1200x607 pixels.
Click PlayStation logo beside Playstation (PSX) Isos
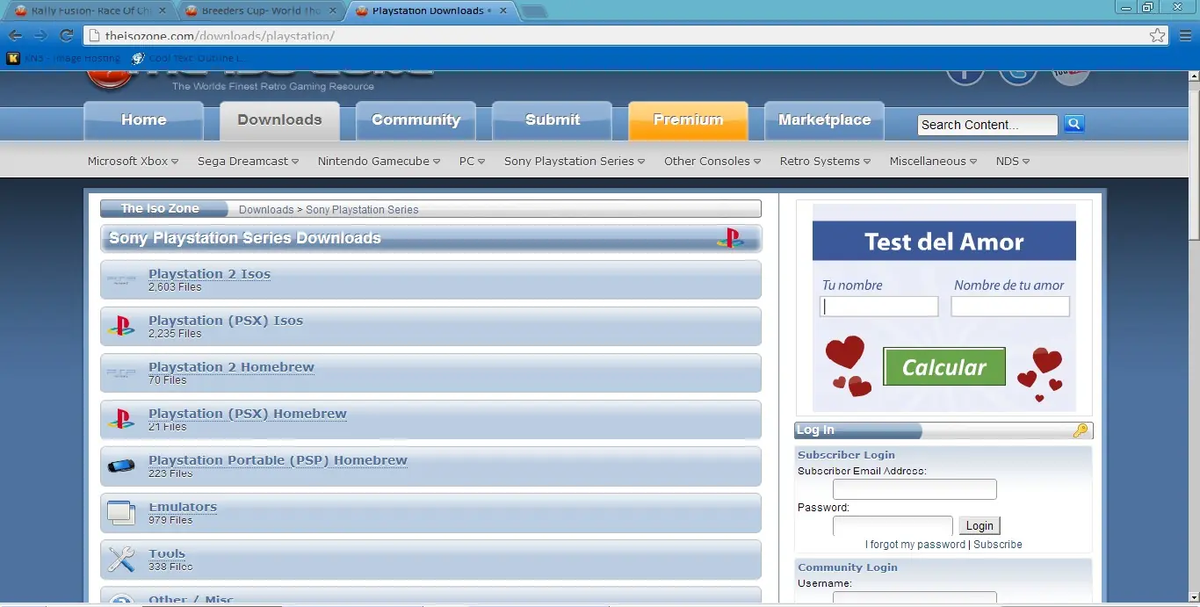121,326
